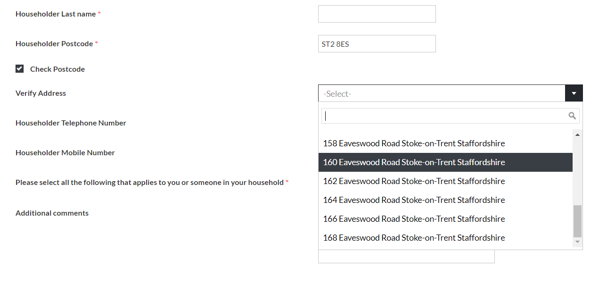Click the search magnifier icon in the dropdown
Screen dimensions: 607x285
coord(572,115)
